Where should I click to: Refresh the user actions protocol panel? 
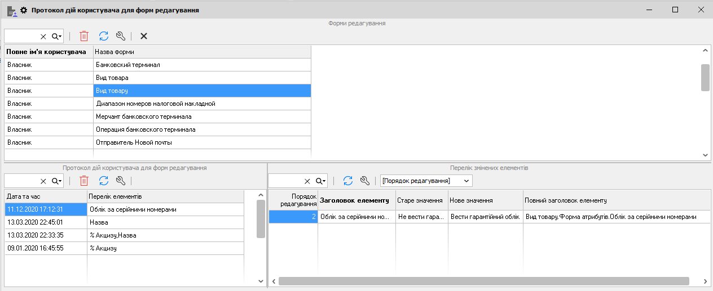tap(104, 181)
